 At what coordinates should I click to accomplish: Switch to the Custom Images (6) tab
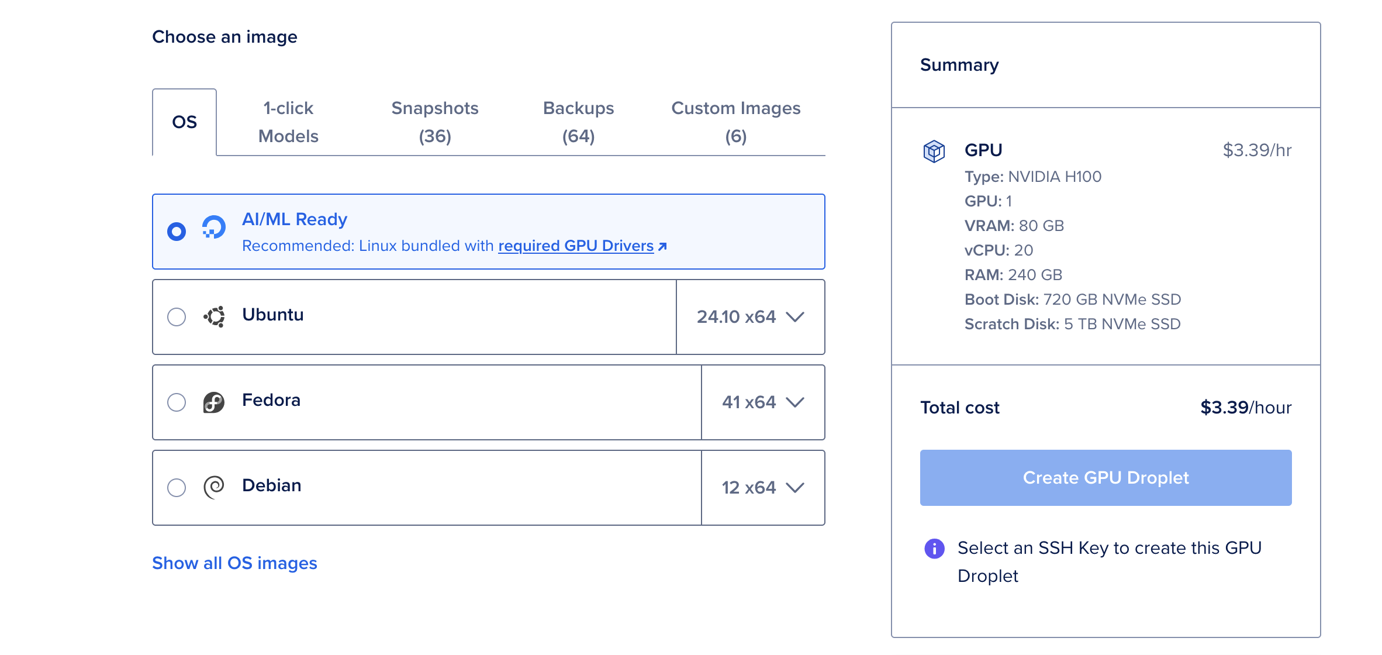tap(735, 122)
